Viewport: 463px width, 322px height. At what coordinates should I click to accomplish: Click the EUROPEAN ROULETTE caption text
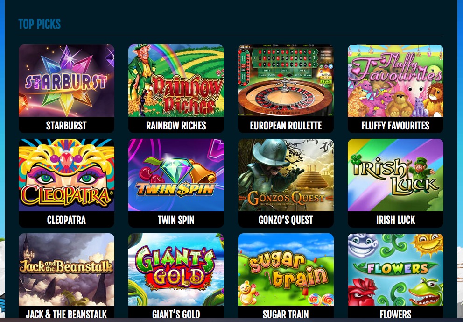point(286,126)
